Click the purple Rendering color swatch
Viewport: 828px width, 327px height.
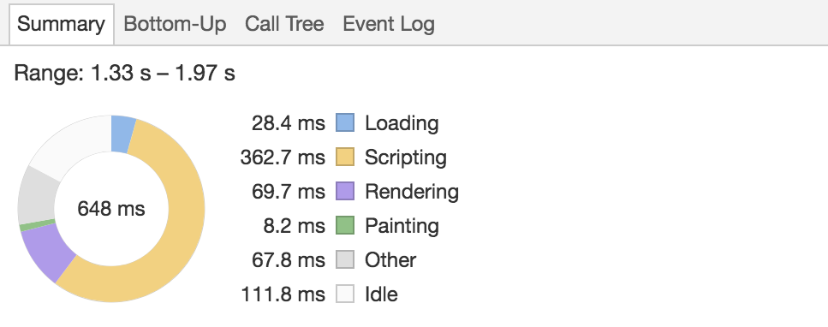(345, 191)
